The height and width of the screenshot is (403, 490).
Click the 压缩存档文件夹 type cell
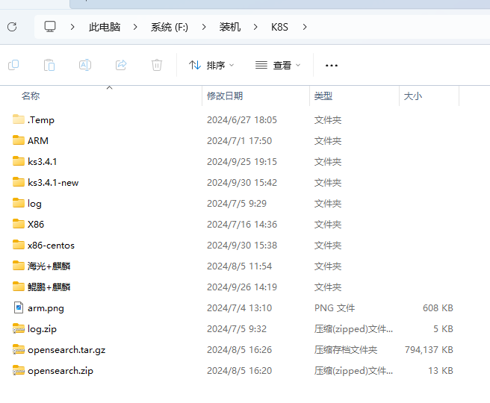pos(346,350)
